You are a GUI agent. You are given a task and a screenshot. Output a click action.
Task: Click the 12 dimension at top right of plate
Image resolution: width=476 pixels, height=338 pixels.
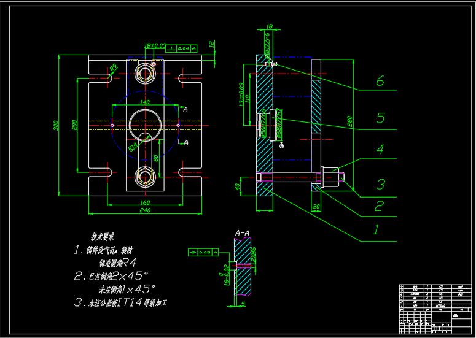tap(212, 45)
